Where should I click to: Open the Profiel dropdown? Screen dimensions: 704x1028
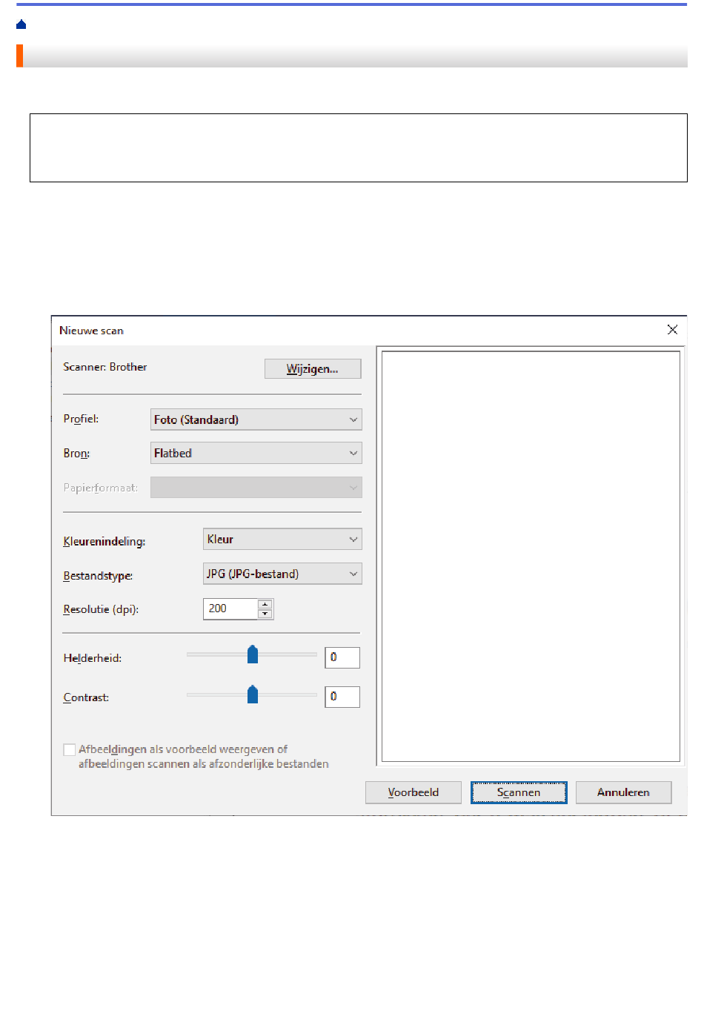(x=256, y=420)
